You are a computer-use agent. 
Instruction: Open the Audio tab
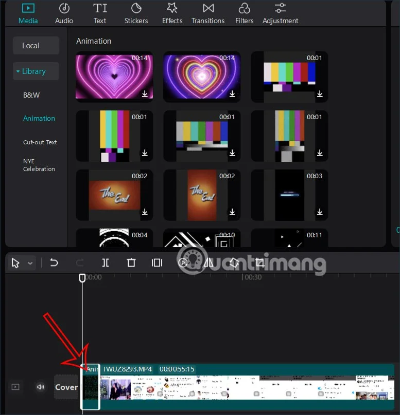tap(64, 13)
